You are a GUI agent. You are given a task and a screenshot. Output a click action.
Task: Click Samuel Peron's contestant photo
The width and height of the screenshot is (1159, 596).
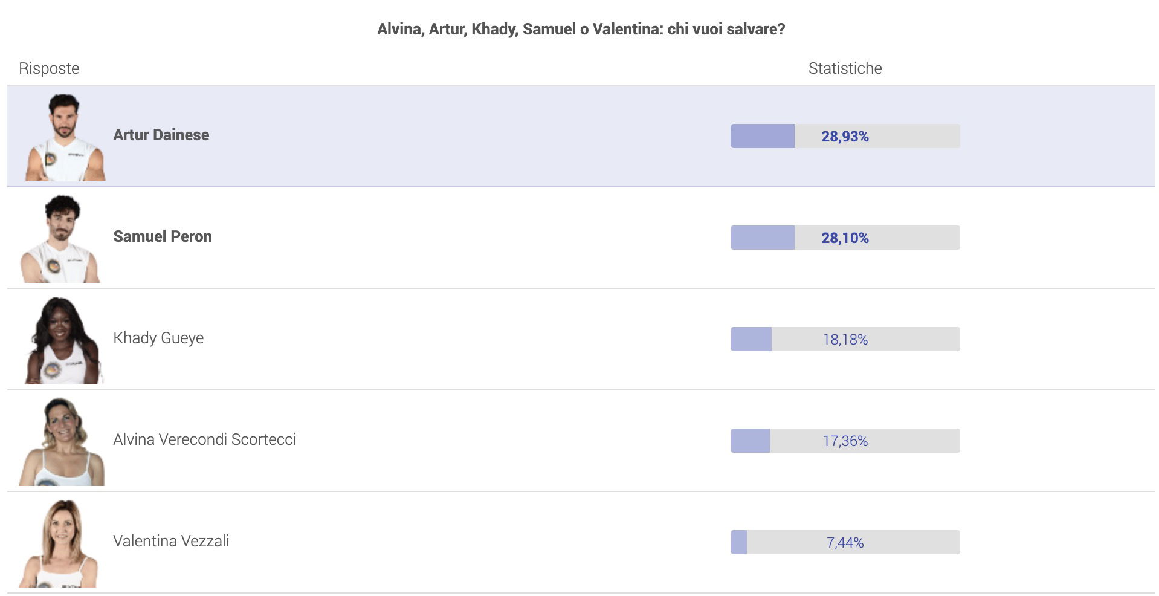[60, 239]
